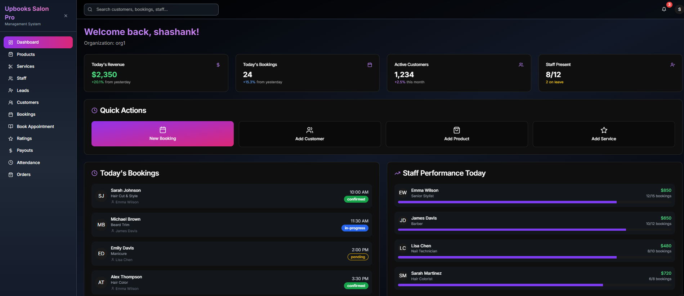Navigate to Payouts
The image size is (684, 296).
38,150
